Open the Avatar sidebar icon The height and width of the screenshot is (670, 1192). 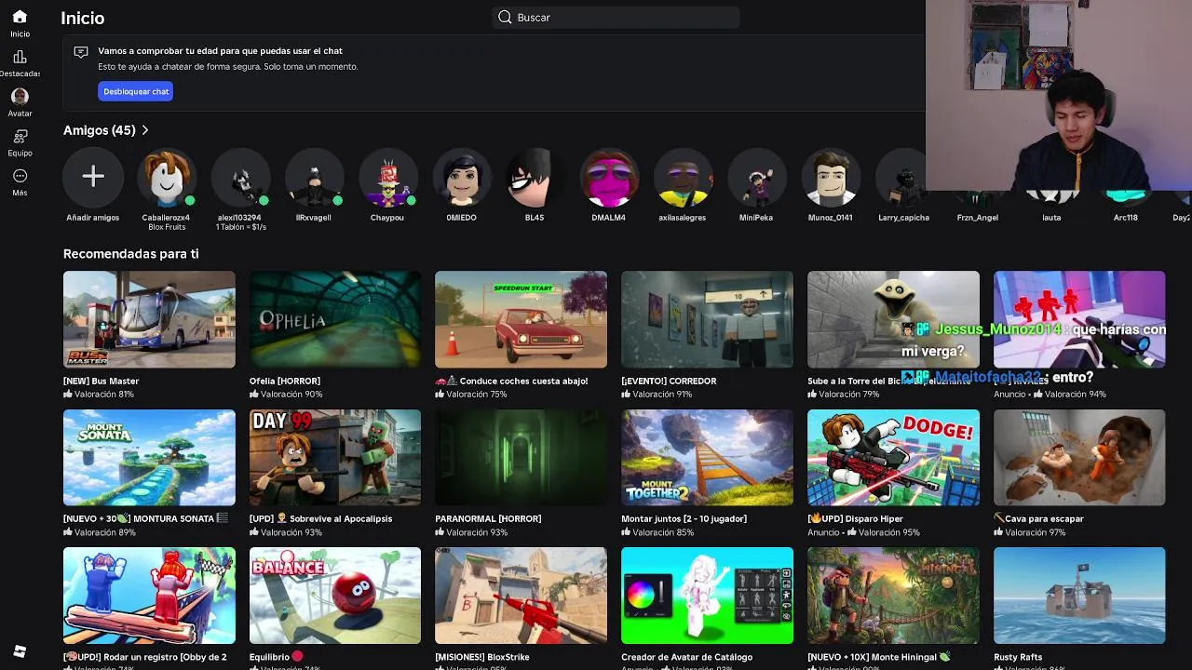[20, 97]
